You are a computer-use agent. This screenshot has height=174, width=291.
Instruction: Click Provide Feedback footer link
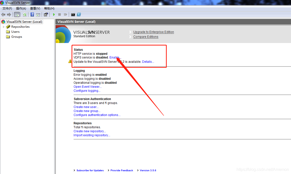click(x=122, y=170)
